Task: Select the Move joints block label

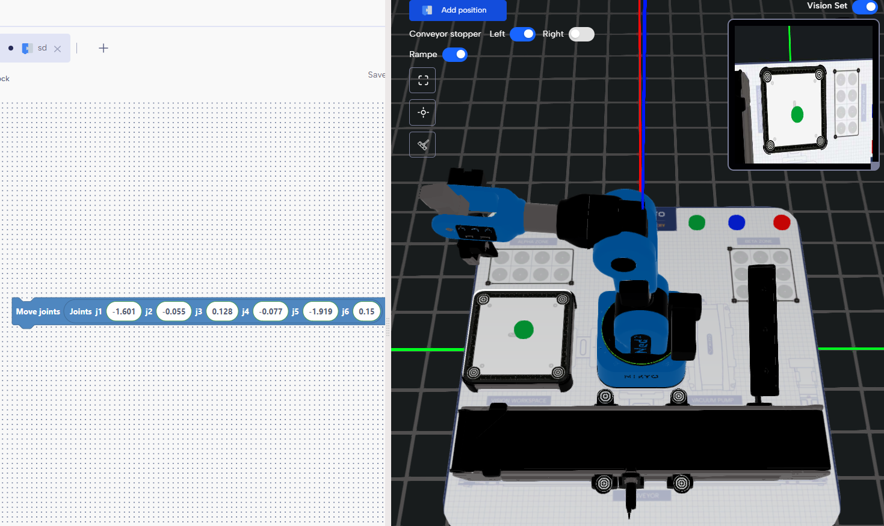Action: click(x=38, y=311)
